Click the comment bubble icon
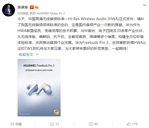This screenshot has width=149, height=128. click(x=91, y=124)
